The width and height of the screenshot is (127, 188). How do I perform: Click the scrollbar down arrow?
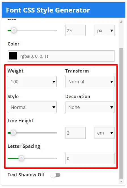[x=121, y=181]
